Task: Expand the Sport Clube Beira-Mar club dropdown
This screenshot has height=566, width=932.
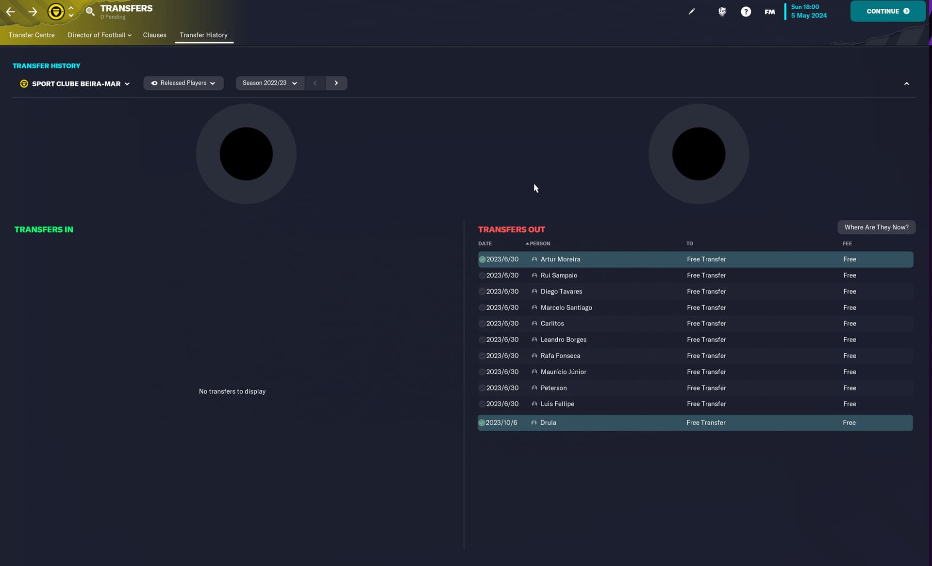Action: click(127, 83)
